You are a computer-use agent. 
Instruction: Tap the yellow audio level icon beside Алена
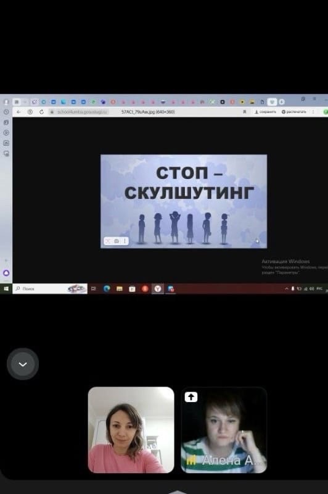tap(191, 461)
